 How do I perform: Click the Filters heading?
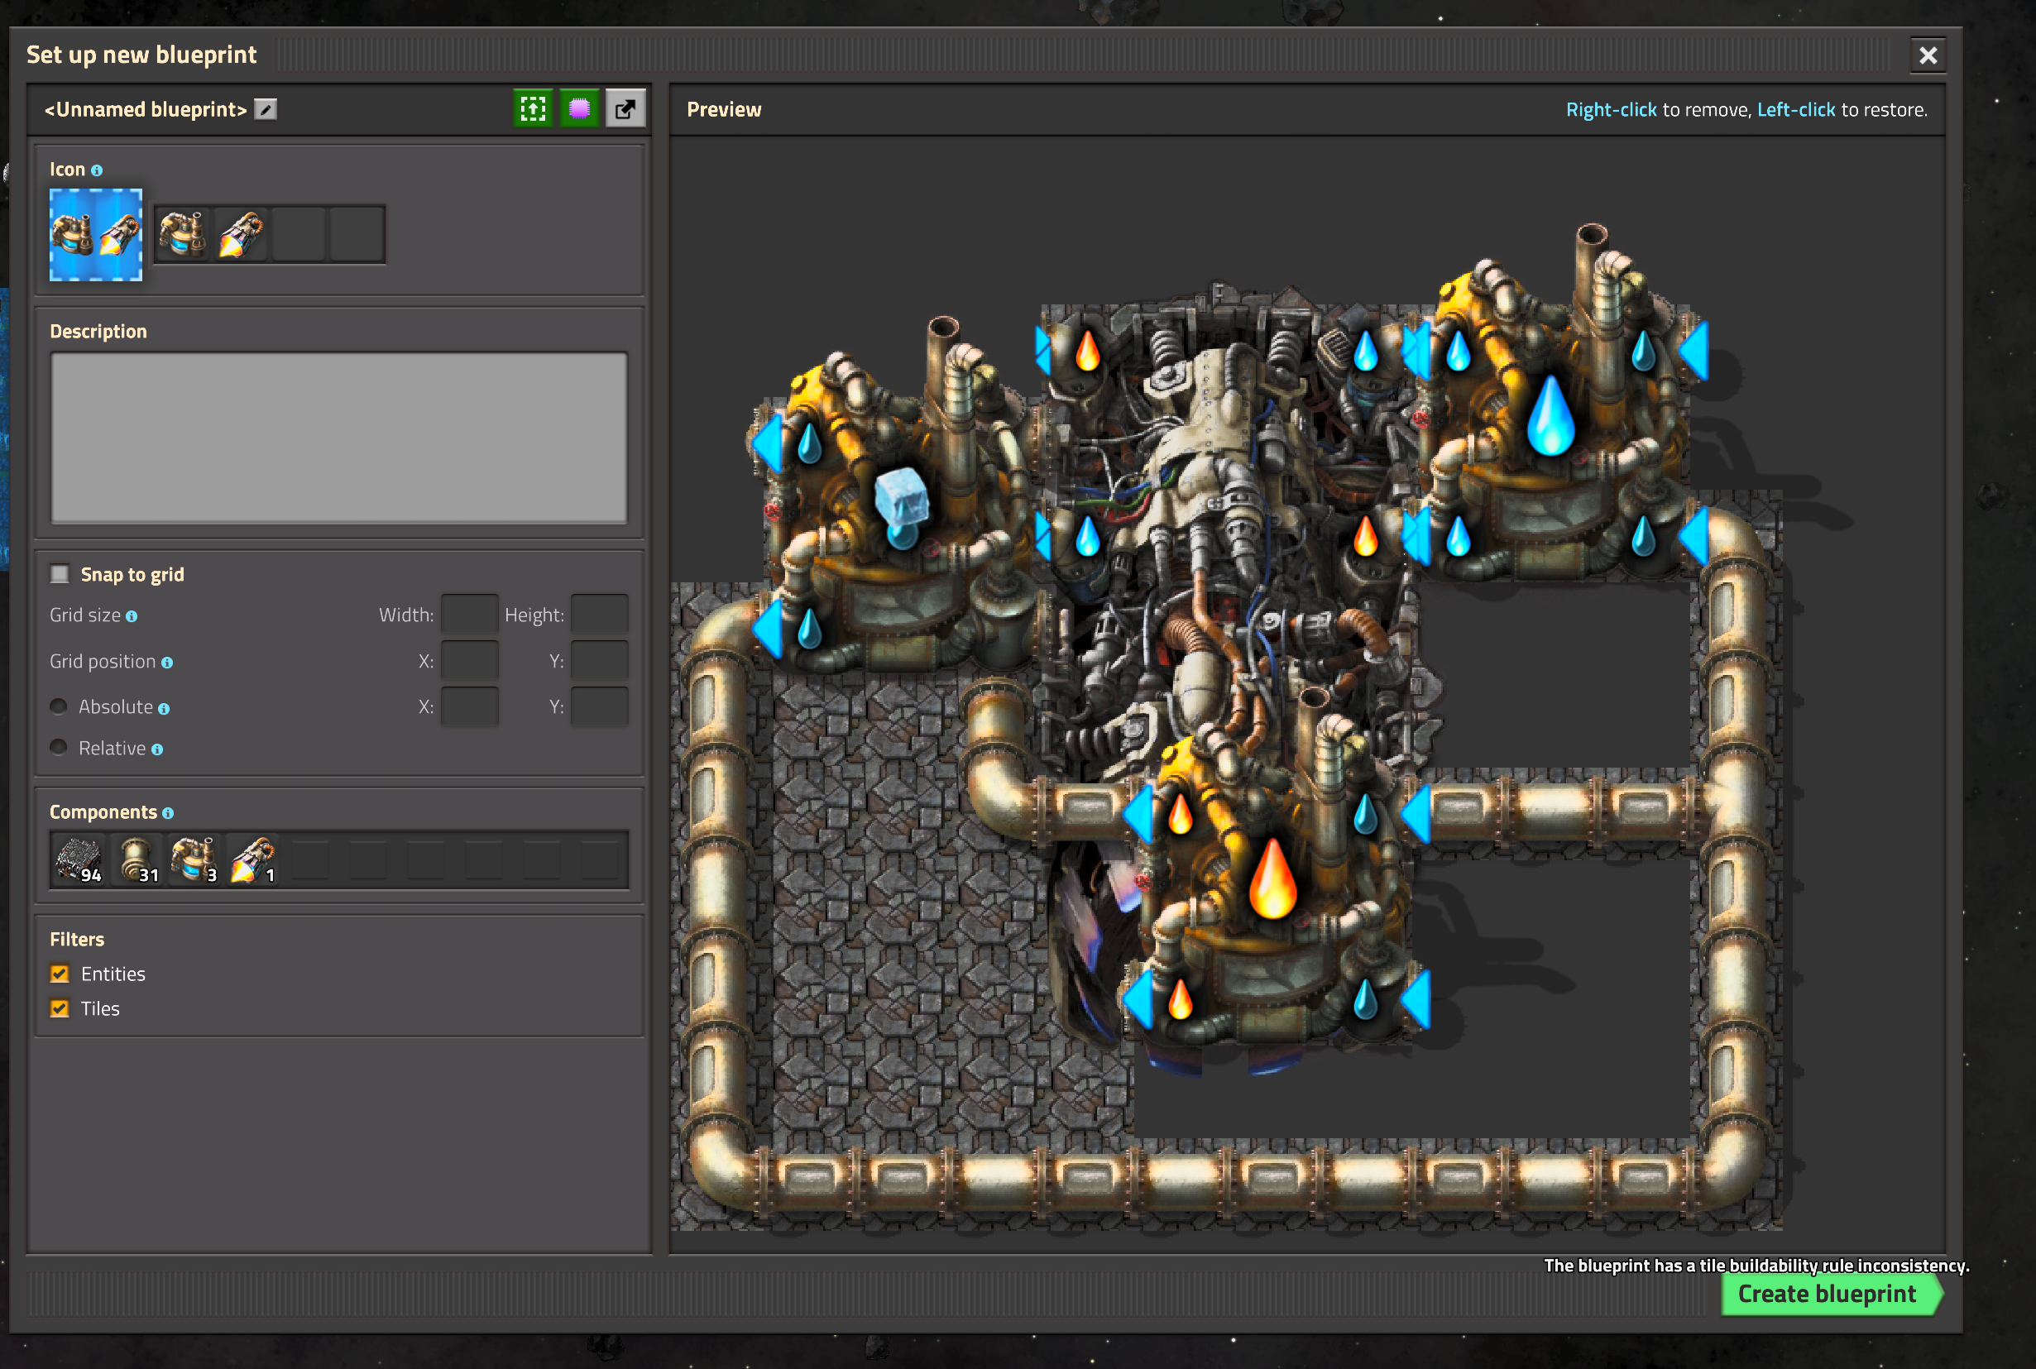pos(77,940)
